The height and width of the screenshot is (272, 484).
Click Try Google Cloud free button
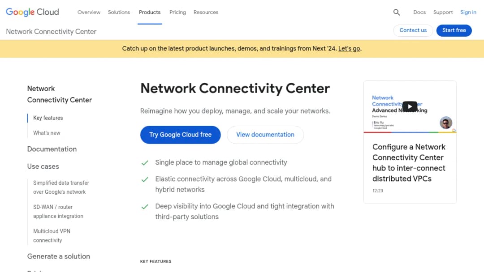coord(180,135)
